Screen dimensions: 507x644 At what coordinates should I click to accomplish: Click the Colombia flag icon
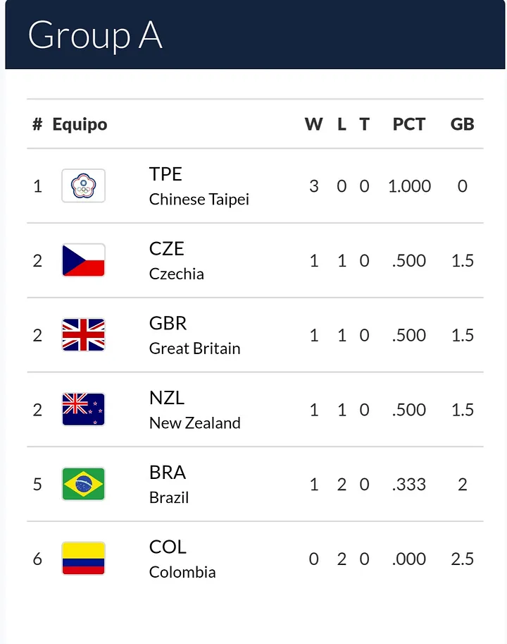click(x=83, y=558)
